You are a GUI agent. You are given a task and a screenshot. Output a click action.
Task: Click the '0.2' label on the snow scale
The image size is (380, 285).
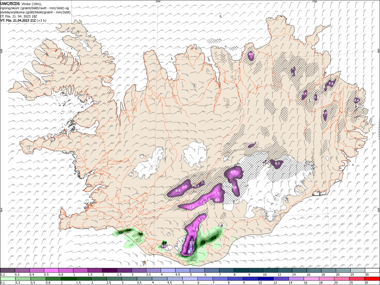(x=2, y=275)
